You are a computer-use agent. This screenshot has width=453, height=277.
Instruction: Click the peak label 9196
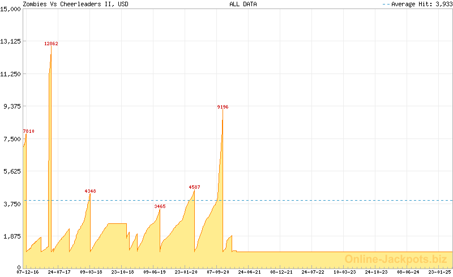(223, 107)
